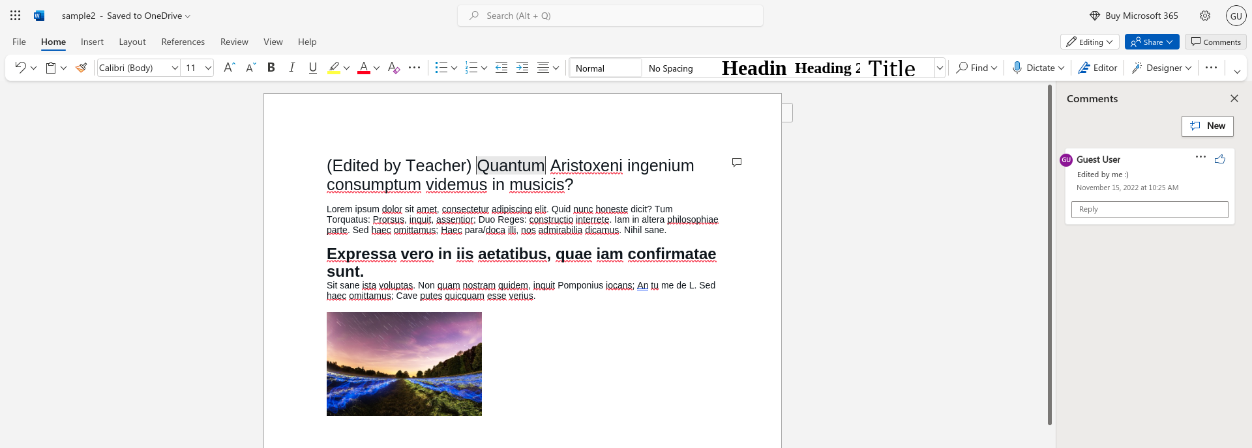Click the paragraph alignment icon
This screenshot has height=448, width=1252.
pos(543,68)
